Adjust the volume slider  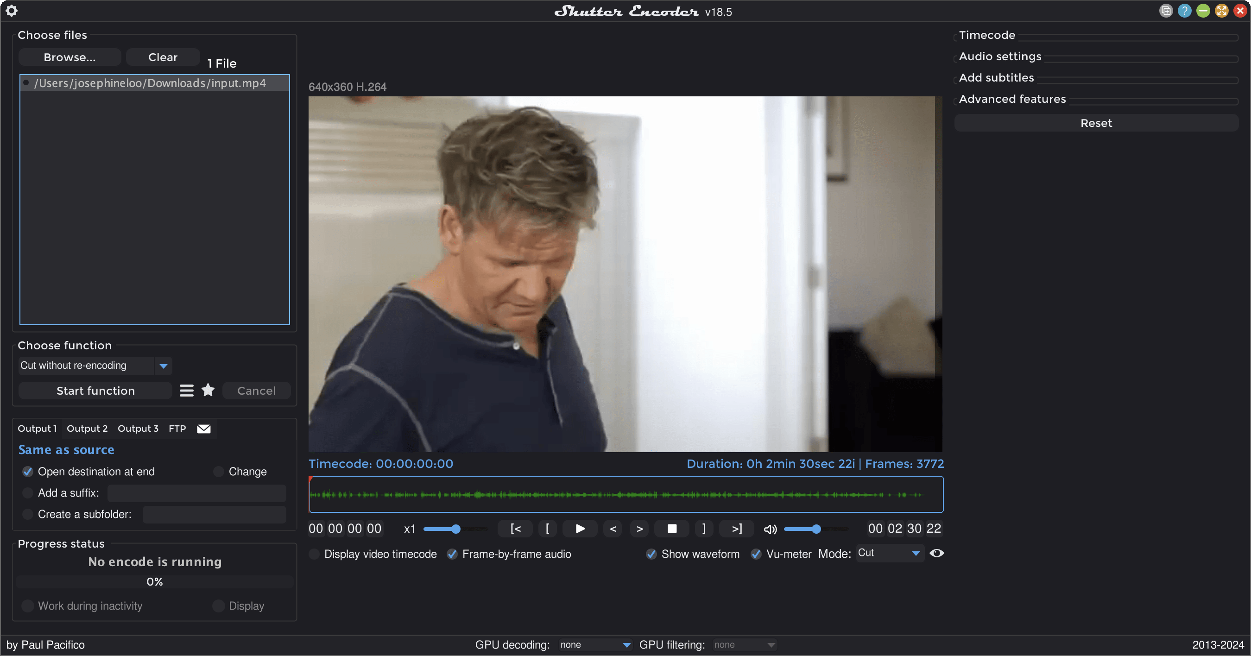(x=815, y=529)
